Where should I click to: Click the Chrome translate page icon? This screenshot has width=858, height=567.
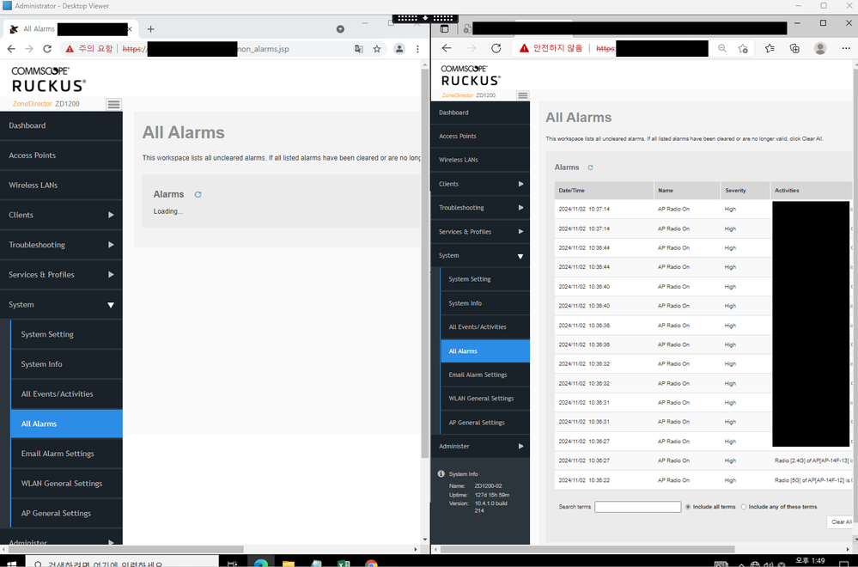[x=359, y=49]
